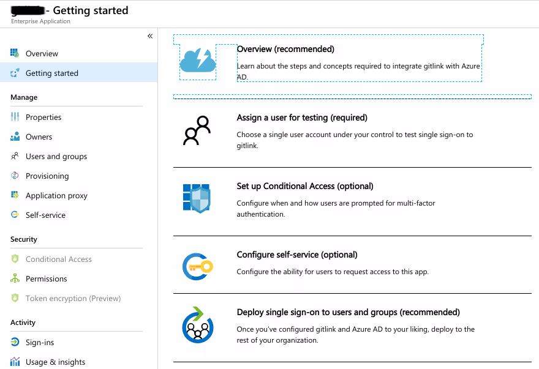Go to Application proxy settings
The image size is (539, 369).
point(56,196)
